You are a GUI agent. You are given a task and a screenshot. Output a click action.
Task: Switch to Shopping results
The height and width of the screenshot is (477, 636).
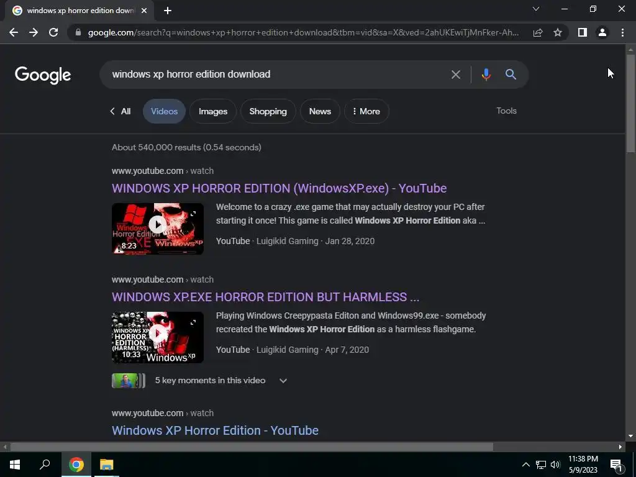pos(268,111)
